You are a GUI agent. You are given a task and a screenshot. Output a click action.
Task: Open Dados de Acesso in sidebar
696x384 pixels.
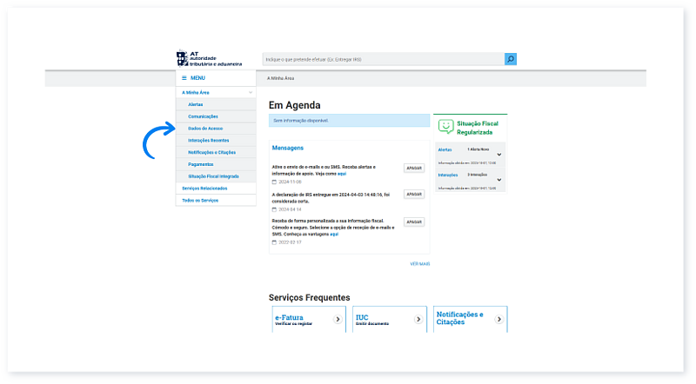(205, 129)
